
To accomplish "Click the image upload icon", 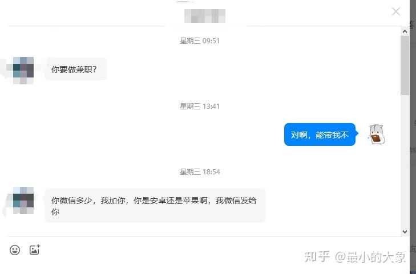I will tap(34, 250).
